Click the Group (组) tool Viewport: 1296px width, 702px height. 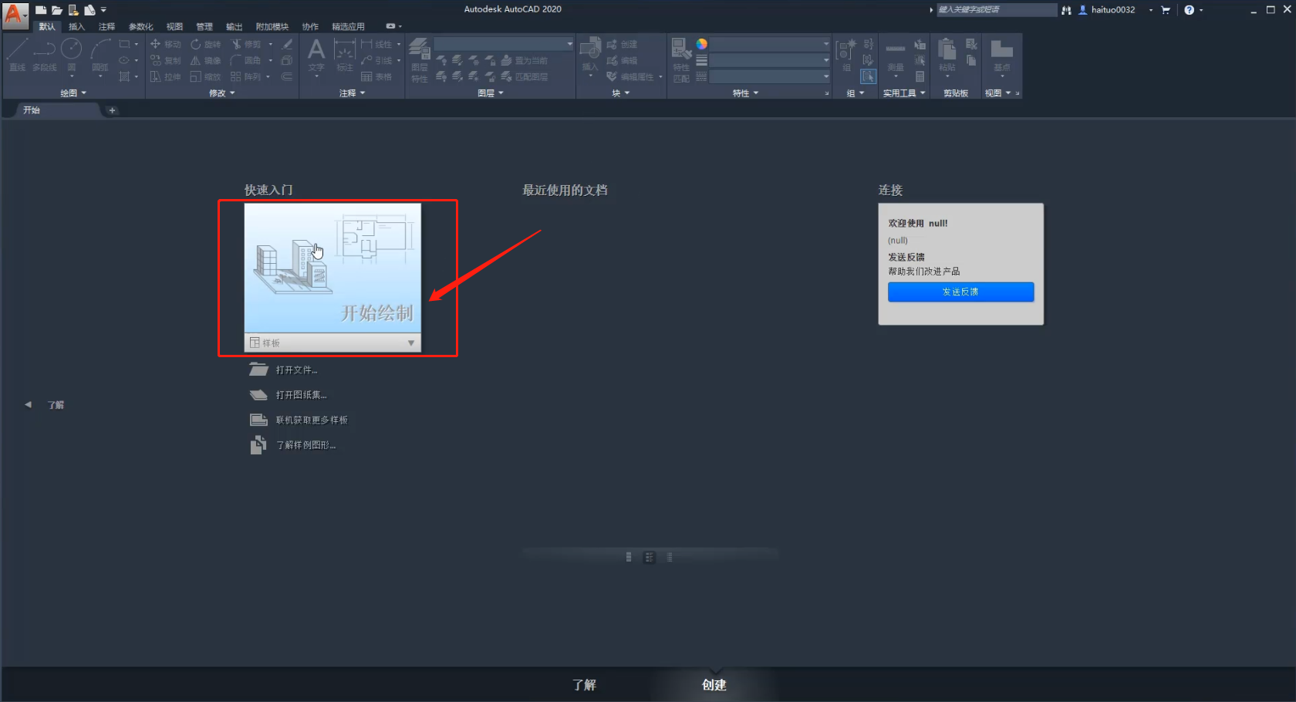pyautogui.click(x=846, y=54)
